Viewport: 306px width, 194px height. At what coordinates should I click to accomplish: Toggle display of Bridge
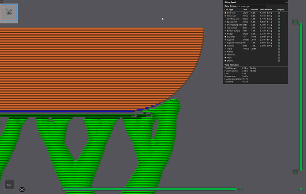point(279,34)
